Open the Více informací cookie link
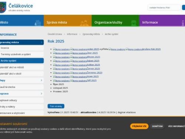Screen dimensions: 185x139 [x=176, y=126]
